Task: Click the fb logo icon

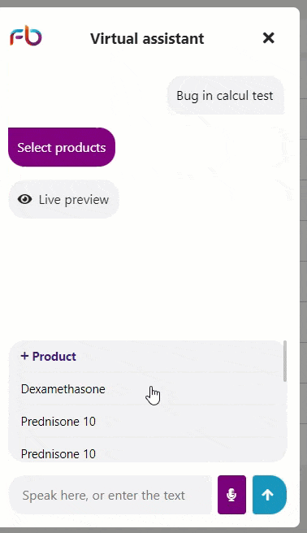Action: 26,36
